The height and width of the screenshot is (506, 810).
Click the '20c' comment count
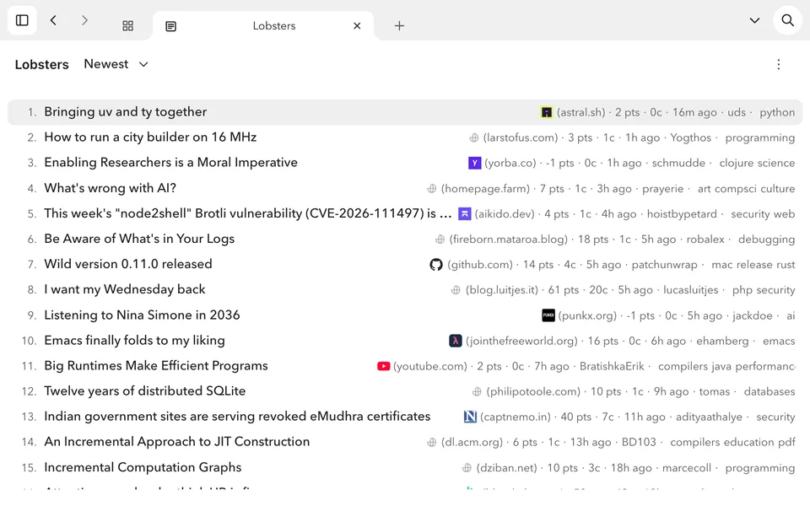coord(598,290)
